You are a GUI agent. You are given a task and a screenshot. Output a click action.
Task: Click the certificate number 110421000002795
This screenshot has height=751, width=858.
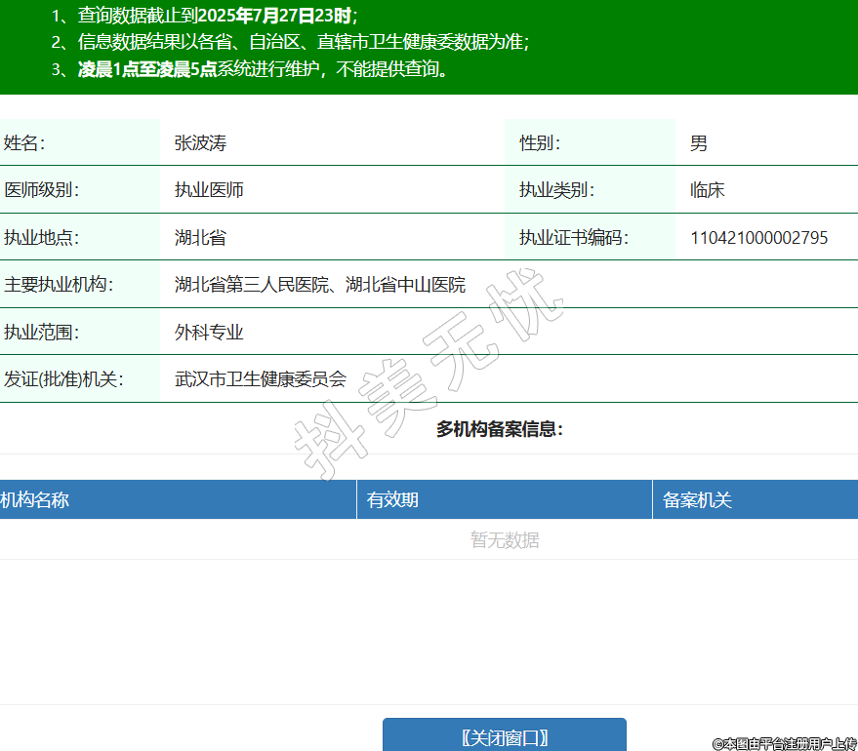point(758,238)
